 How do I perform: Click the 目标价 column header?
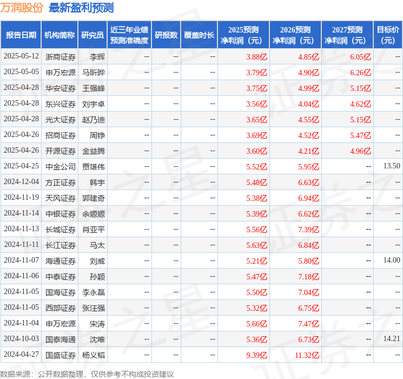click(388, 35)
